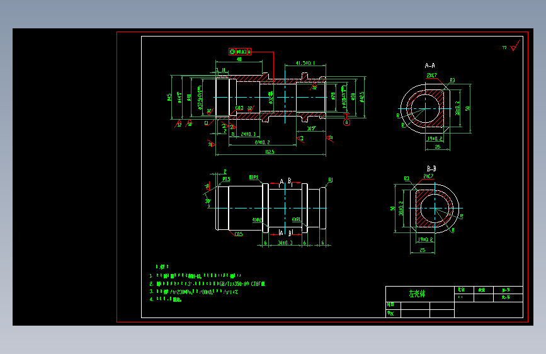Click the "19±0.2" dimension in section B-B
Viewport: 546px width, 354px height.
[x=426, y=239]
